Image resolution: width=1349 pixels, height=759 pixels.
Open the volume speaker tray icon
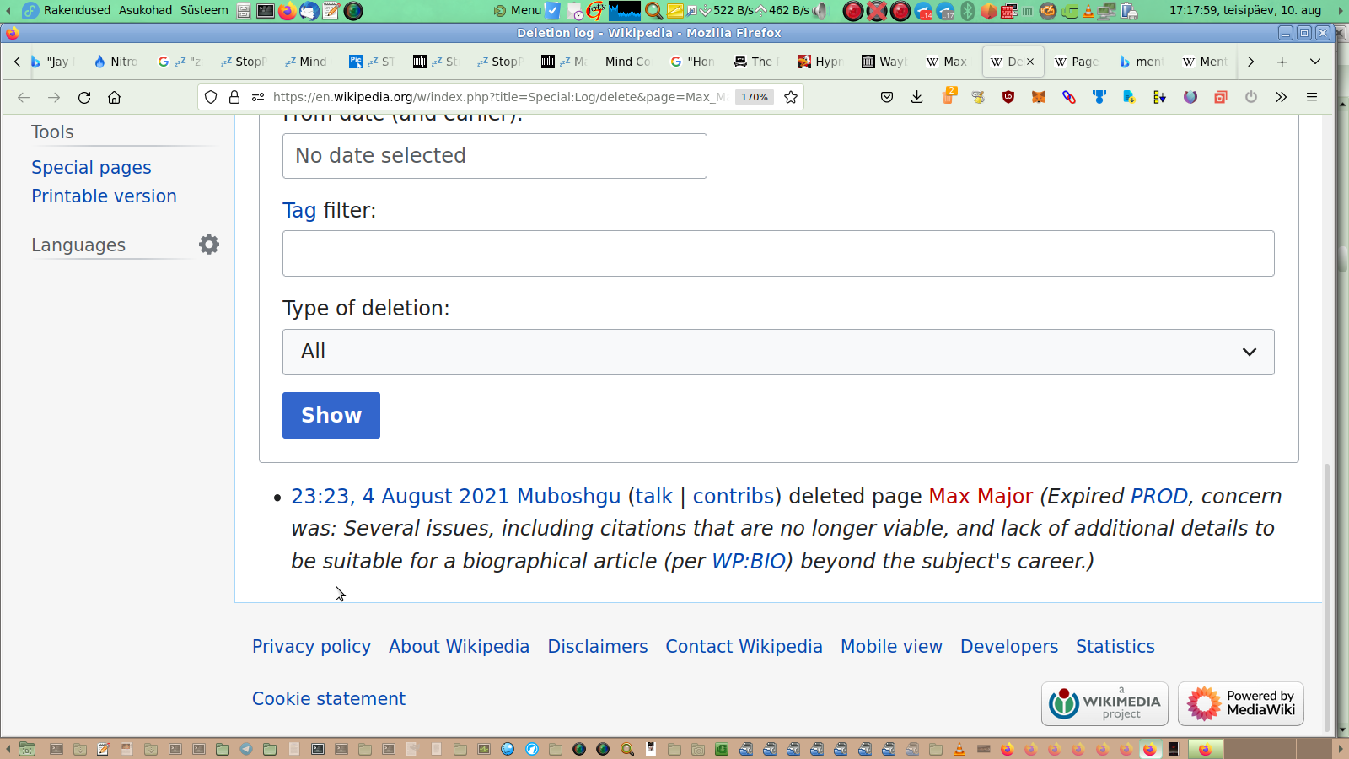pos(820,11)
